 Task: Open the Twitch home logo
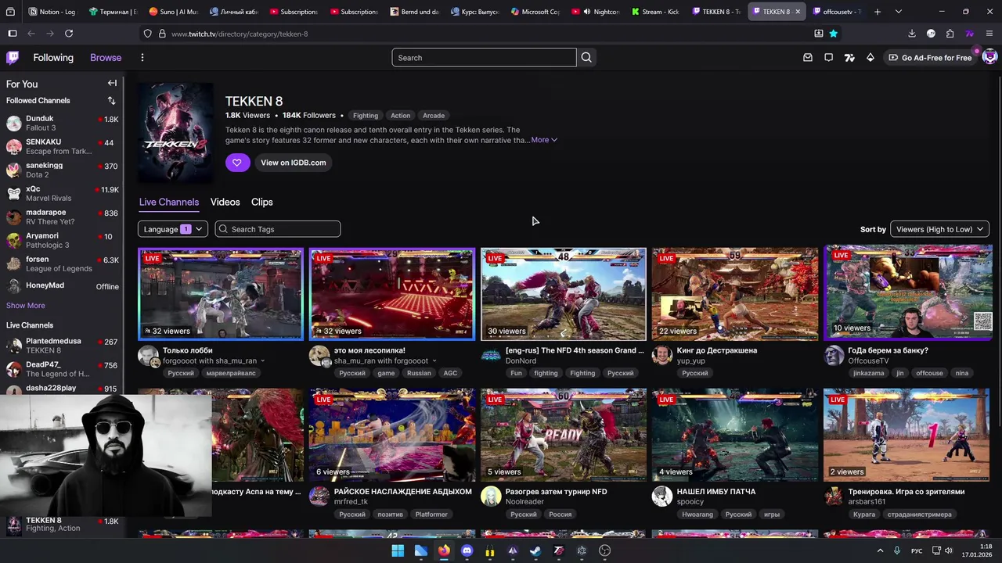[13, 57]
